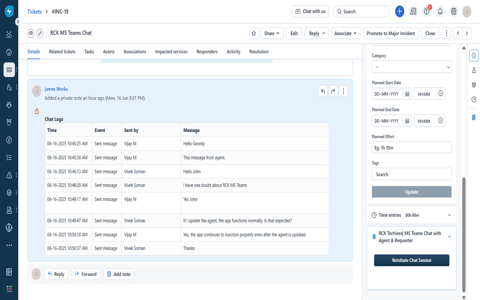Open the notifications bell icon
480x300 pixels.
click(x=440, y=11)
